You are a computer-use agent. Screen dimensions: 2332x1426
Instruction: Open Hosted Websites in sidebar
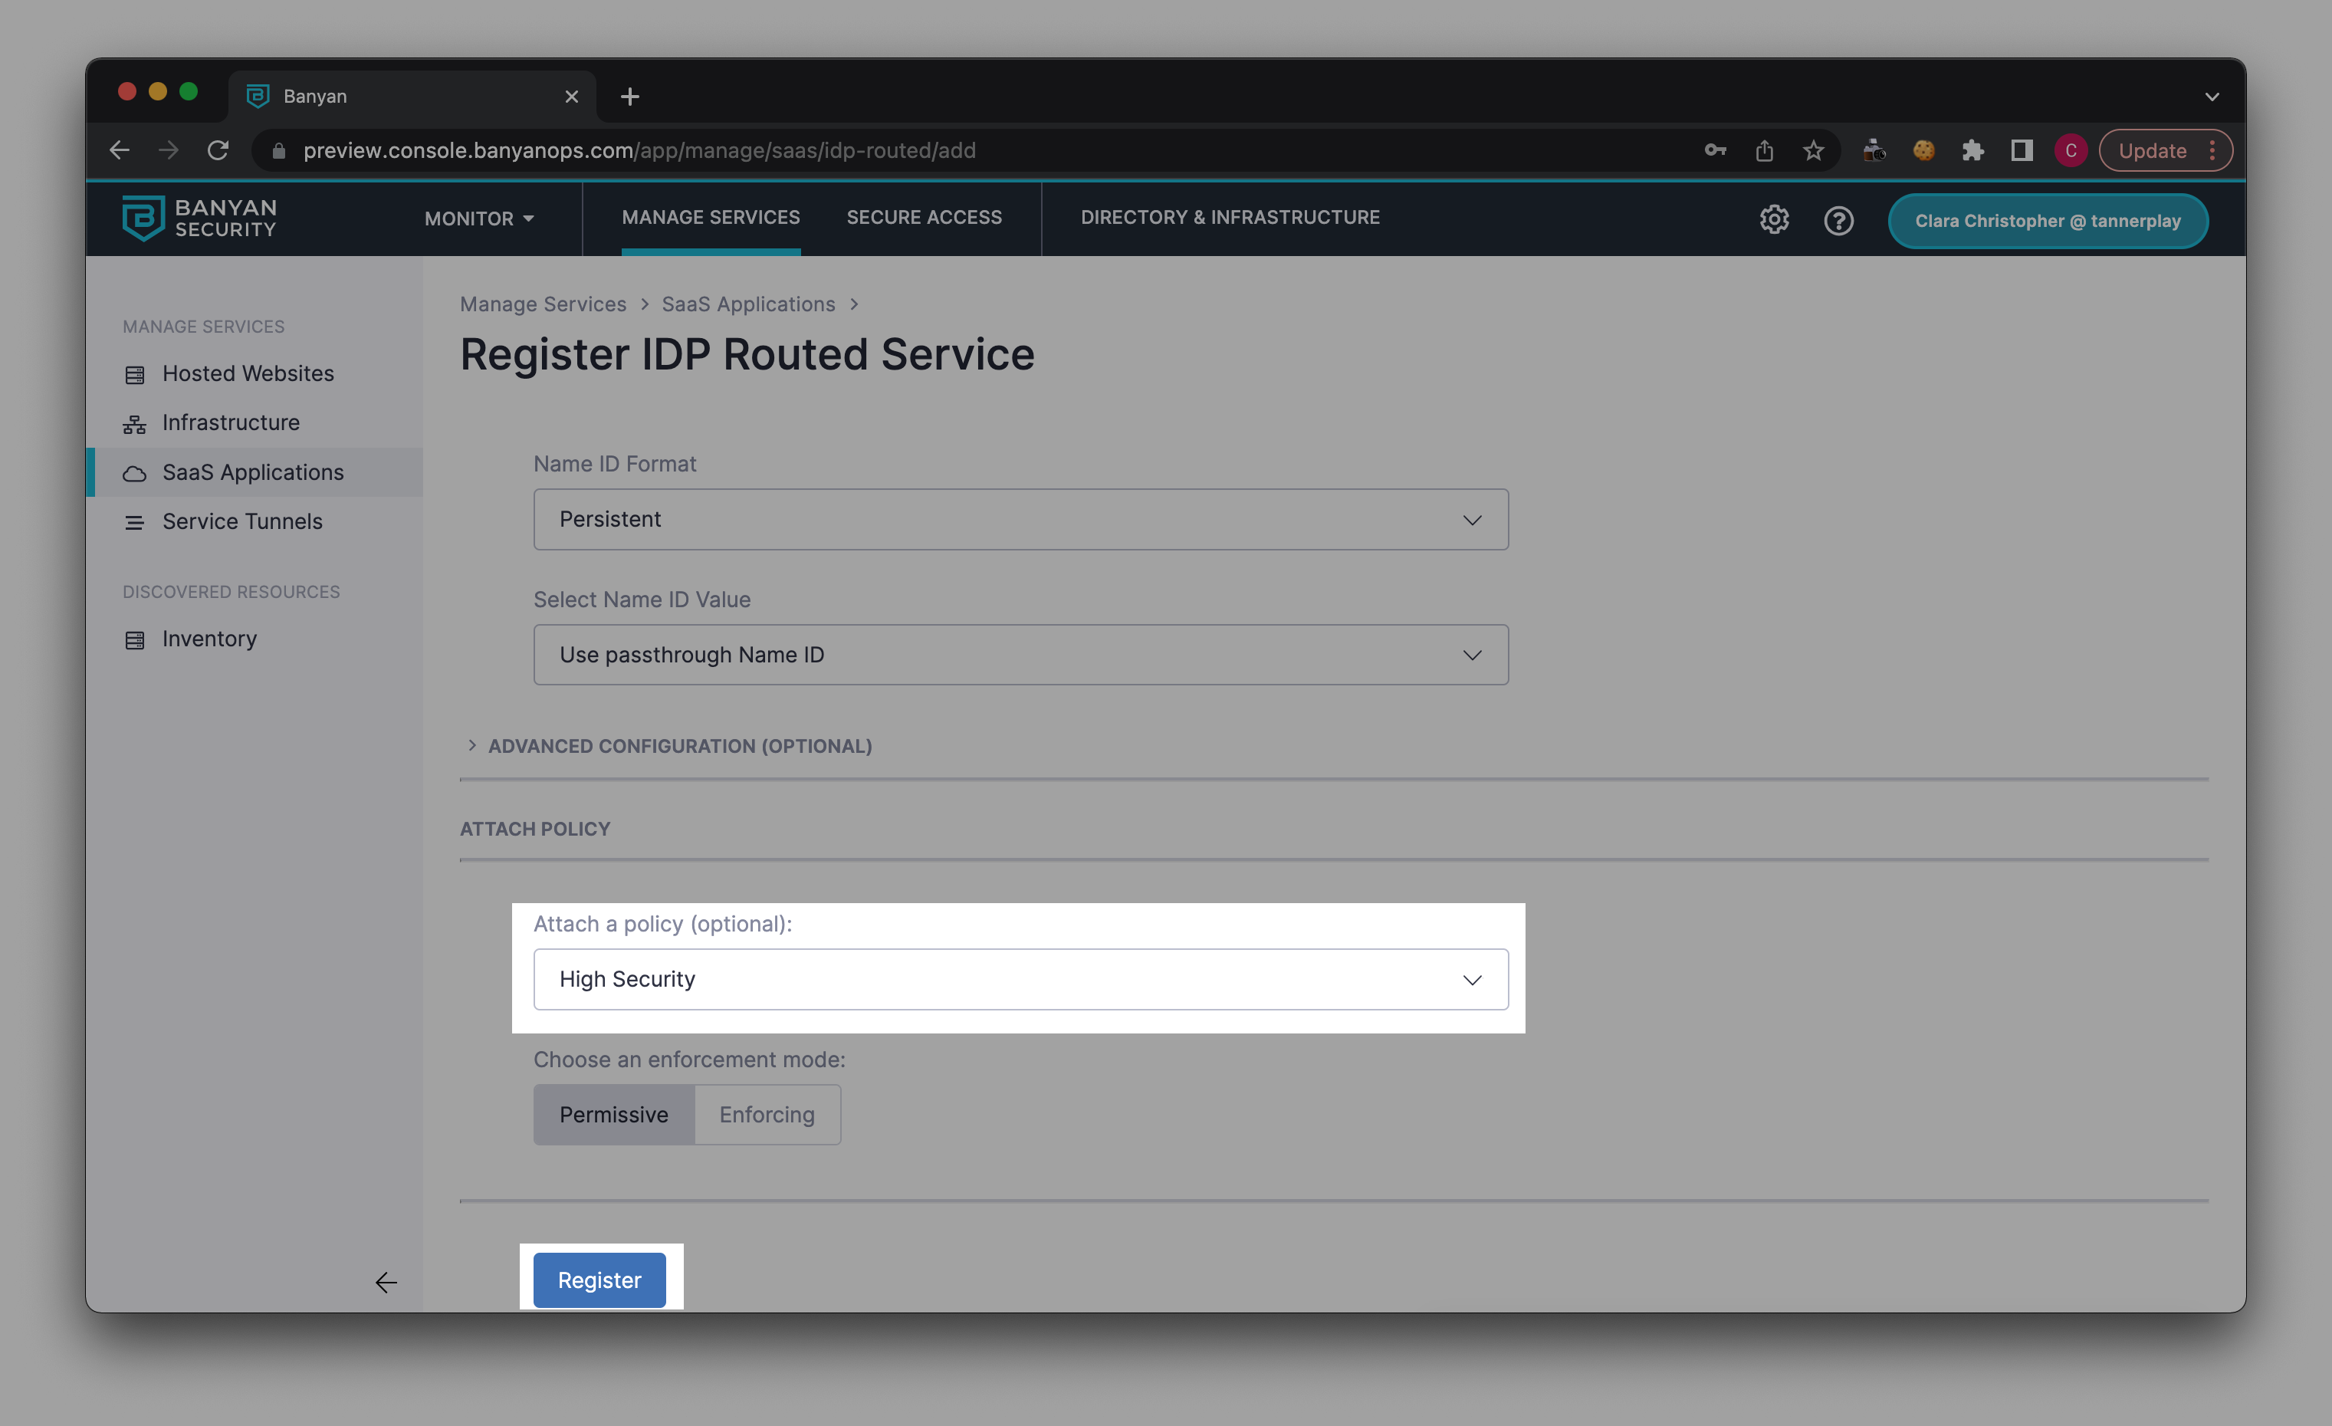coord(247,374)
